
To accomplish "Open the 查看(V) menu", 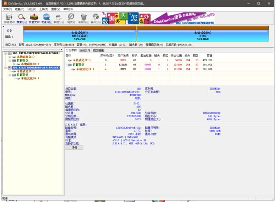I will (x=56, y=9).
